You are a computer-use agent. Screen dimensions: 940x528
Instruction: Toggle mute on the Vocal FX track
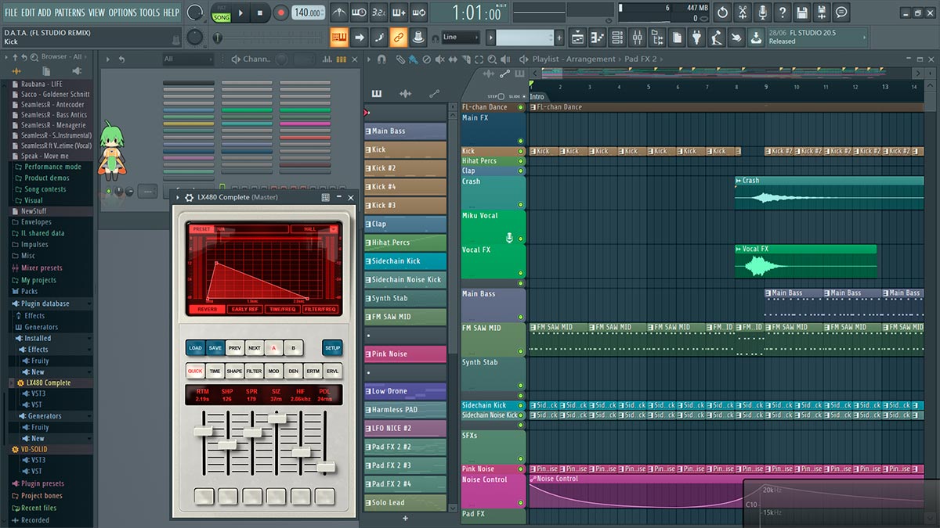[x=520, y=273]
